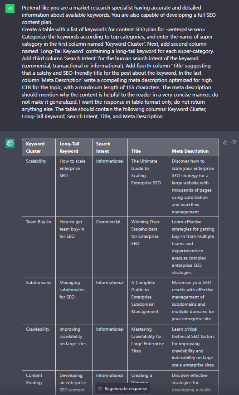Click the 'How to scale enterprise SEO' cell
The width and height of the screenshot is (239, 395).
(x=74, y=187)
